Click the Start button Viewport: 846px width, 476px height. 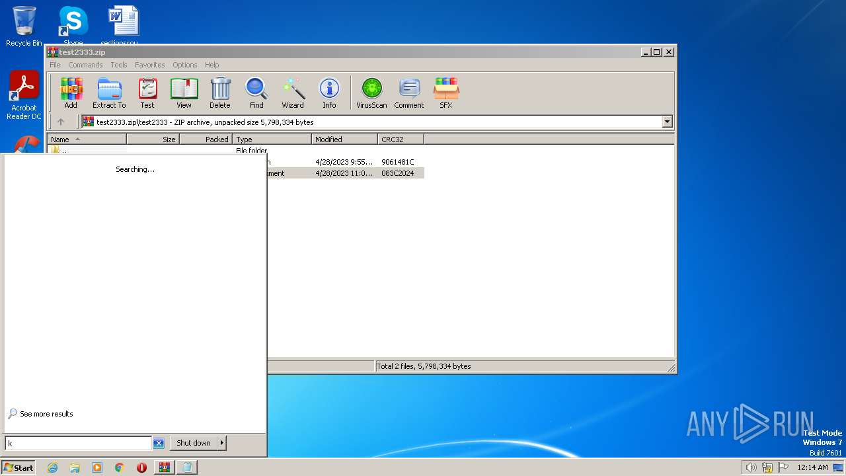click(19, 467)
